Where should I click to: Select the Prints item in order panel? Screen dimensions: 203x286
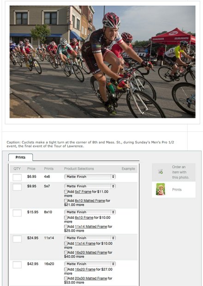[174, 190]
